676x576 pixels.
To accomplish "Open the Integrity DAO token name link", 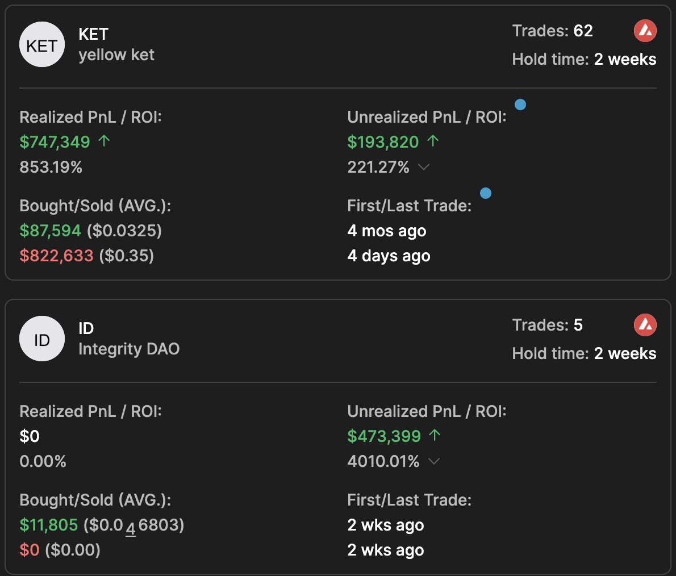I will pyautogui.click(x=129, y=349).
